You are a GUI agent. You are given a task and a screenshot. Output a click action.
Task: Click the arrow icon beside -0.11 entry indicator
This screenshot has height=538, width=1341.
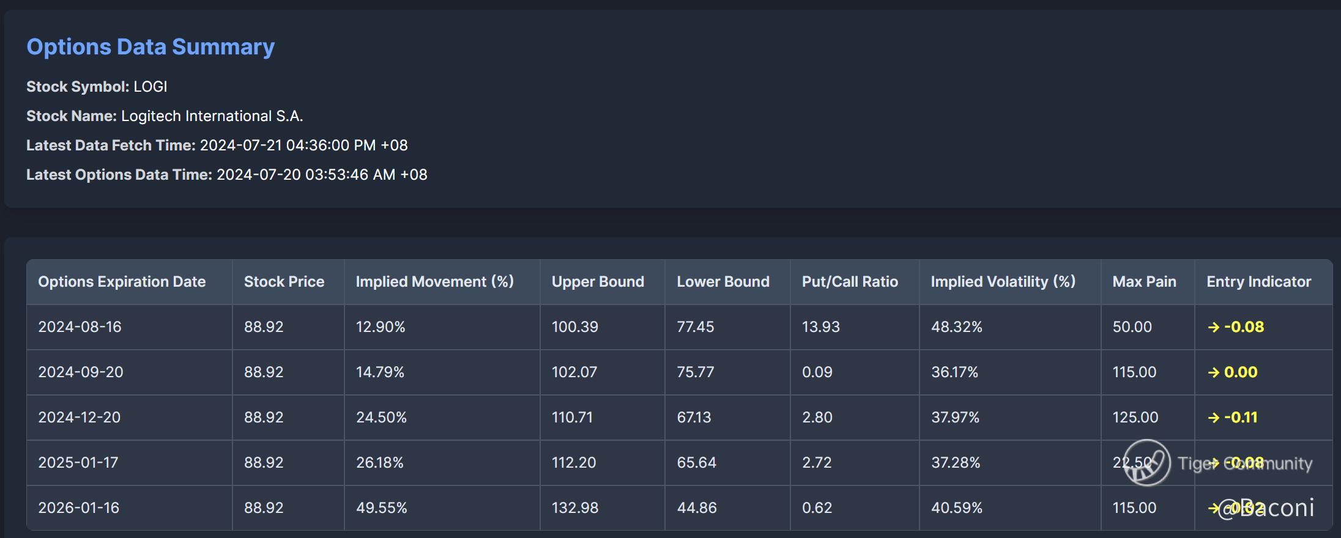1214,418
